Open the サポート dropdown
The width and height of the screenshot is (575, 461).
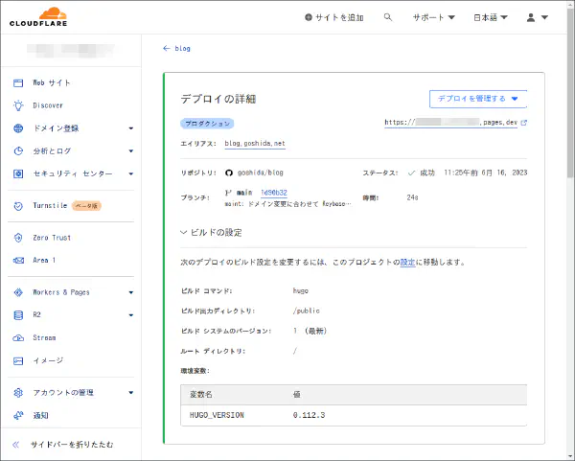click(433, 17)
